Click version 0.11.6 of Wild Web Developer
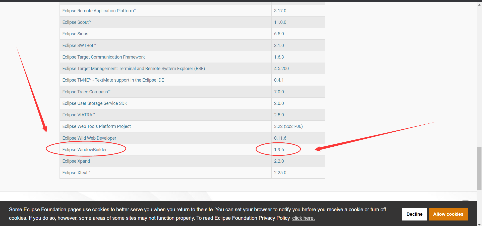This screenshot has width=482, height=226. coord(280,138)
